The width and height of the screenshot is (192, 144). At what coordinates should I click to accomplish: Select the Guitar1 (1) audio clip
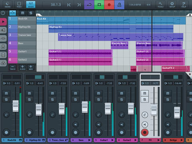80,53
